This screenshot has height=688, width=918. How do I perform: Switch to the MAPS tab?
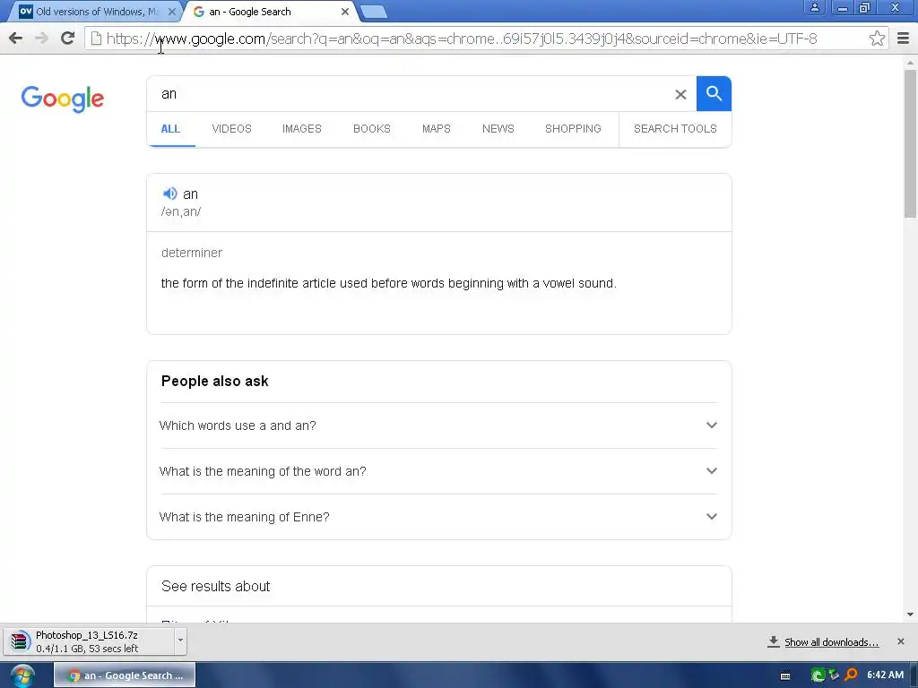click(437, 129)
